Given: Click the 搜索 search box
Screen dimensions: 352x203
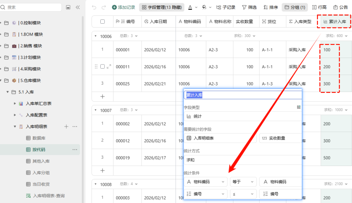Looking at the screenshot, I should 31,8.
